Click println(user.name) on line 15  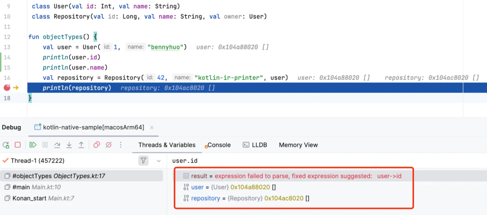click(x=75, y=67)
